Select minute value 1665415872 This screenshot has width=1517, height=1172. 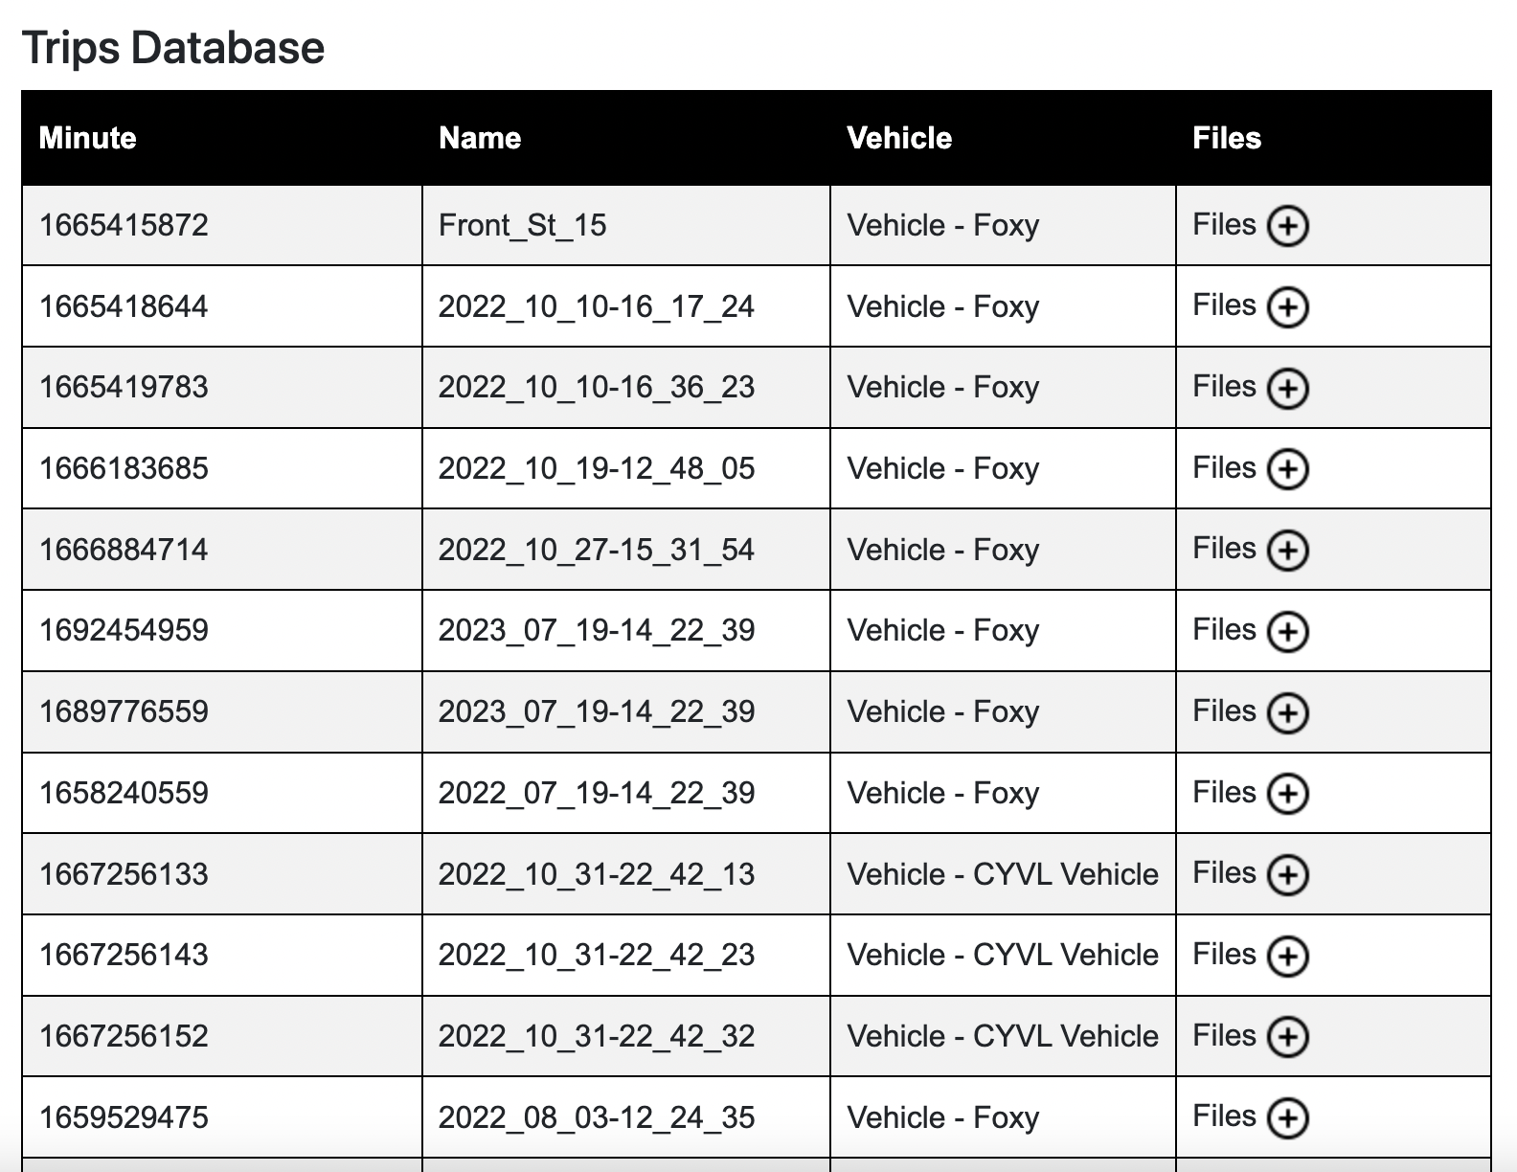pyautogui.click(x=124, y=225)
